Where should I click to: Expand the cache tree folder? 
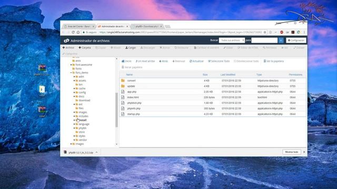click(x=74, y=89)
